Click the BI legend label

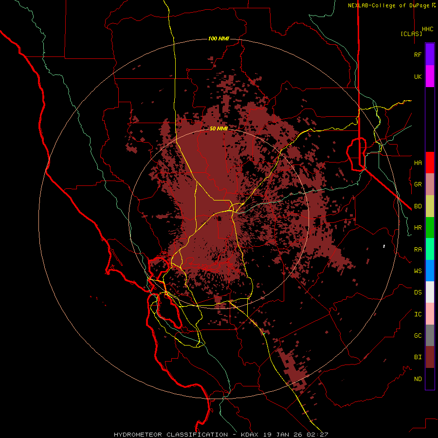pos(418,357)
